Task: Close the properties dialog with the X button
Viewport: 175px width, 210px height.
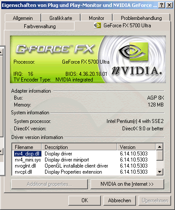Action: coord(169,5)
